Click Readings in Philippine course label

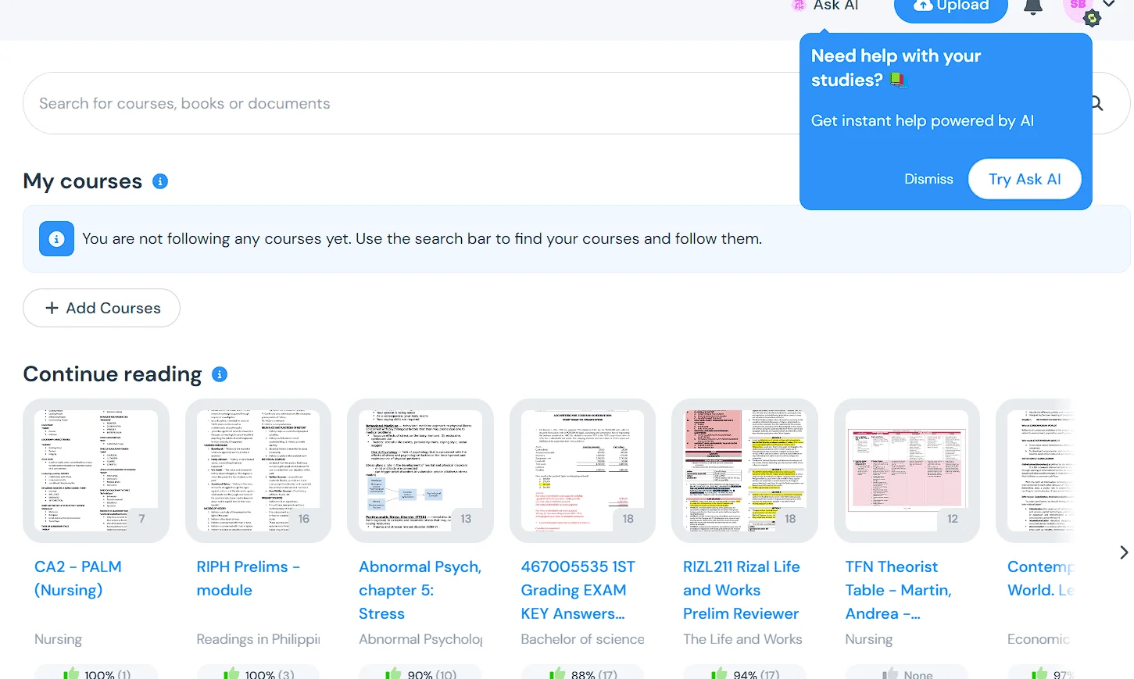(258, 639)
